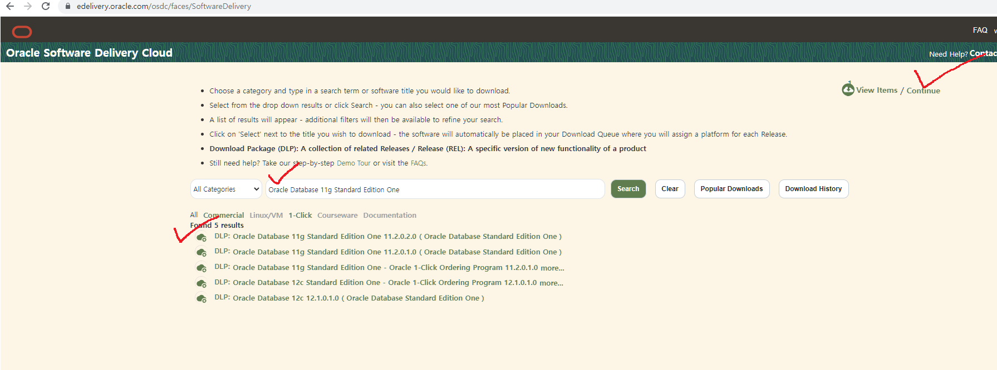Select the Commercial filter tab
This screenshot has height=370, width=997.
click(x=223, y=215)
